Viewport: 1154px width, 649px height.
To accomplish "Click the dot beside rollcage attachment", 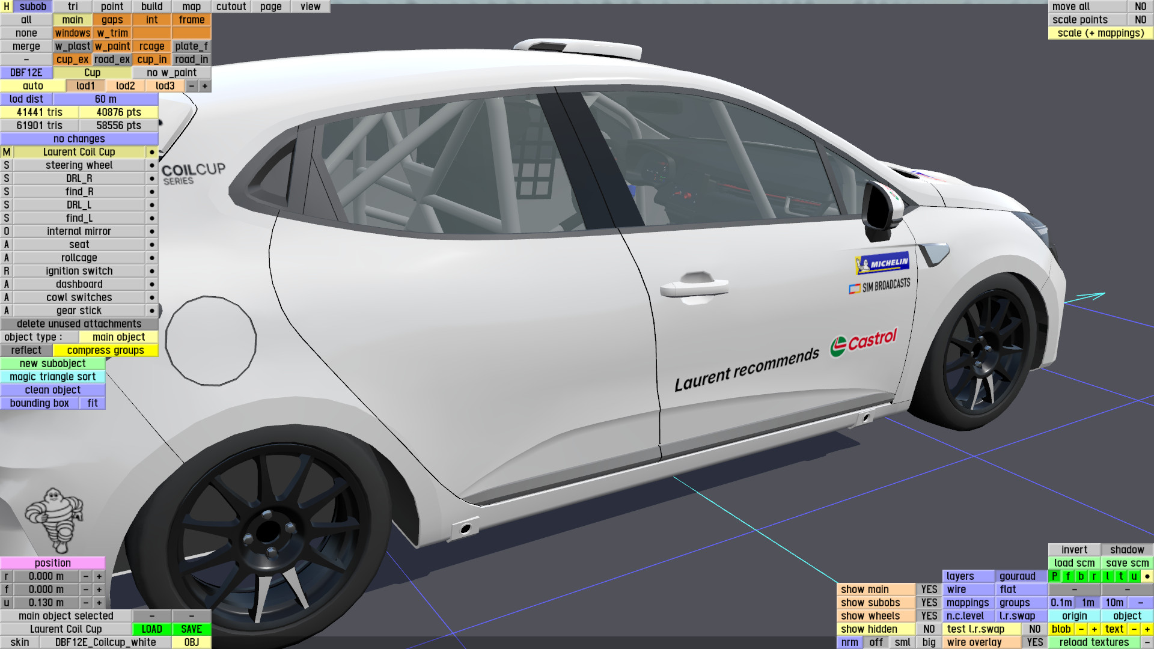I will pyautogui.click(x=152, y=258).
